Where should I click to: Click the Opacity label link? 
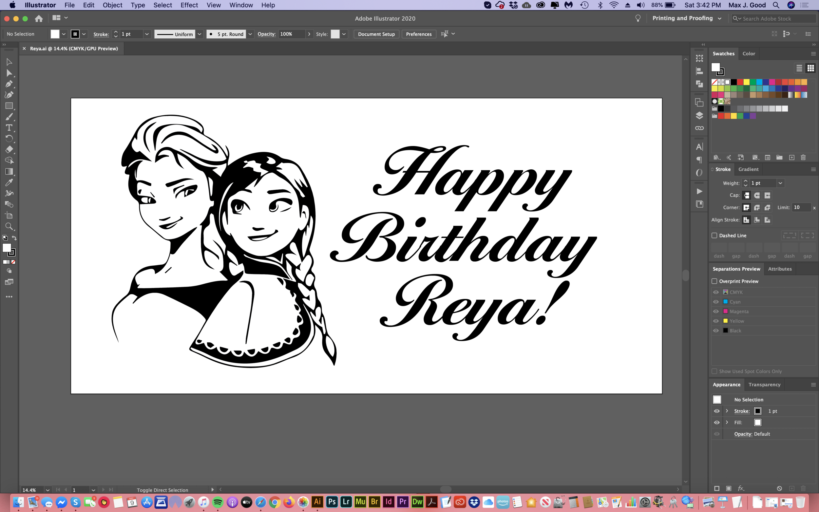pos(266,34)
